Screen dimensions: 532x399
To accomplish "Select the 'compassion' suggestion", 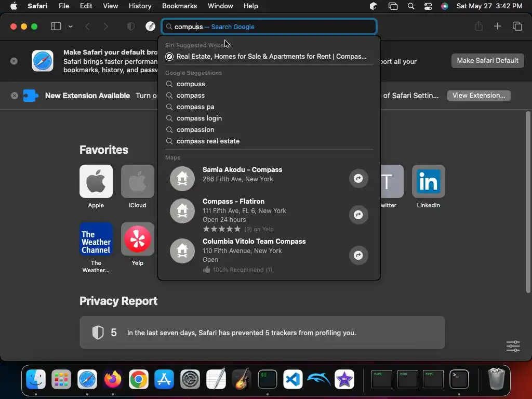I will tap(269, 129).
